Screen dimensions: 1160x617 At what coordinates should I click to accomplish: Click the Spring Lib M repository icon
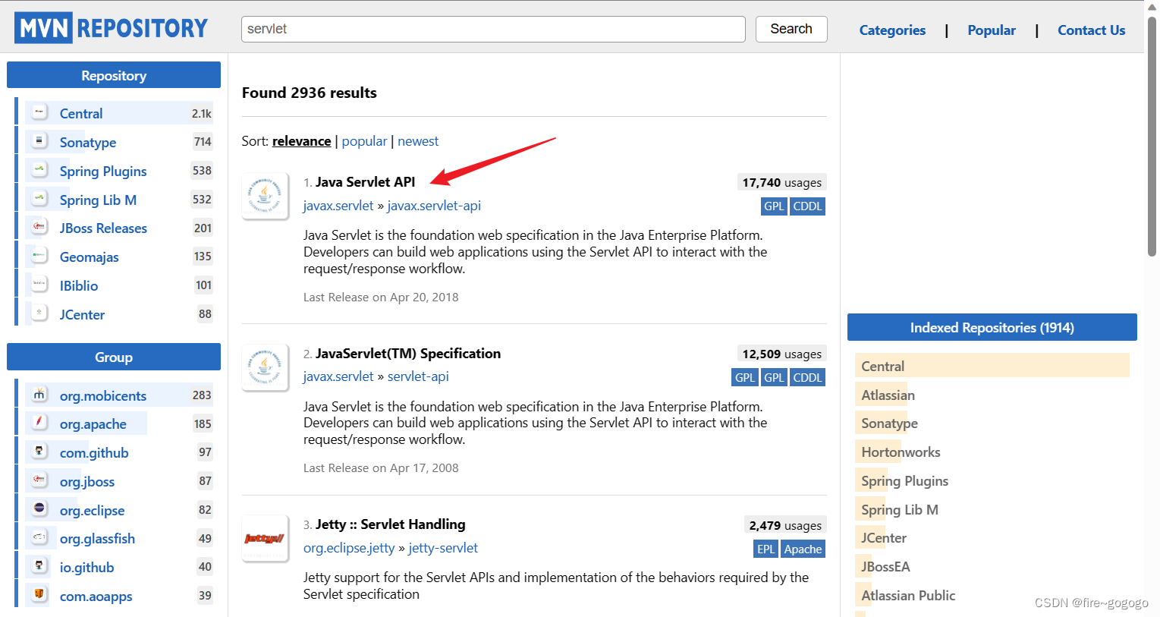click(x=39, y=199)
